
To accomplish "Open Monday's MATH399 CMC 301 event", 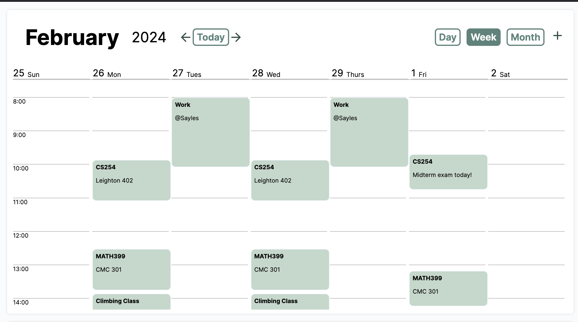I will [x=131, y=270].
